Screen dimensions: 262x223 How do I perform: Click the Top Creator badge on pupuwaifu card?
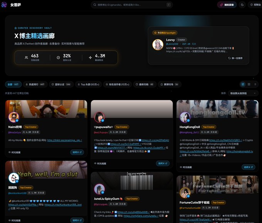pyautogui.click(x=122, y=127)
